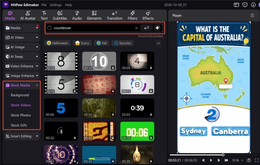This screenshot has width=260, height=165.
Task: Open the Subtitles tab
Action: coord(60,15)
